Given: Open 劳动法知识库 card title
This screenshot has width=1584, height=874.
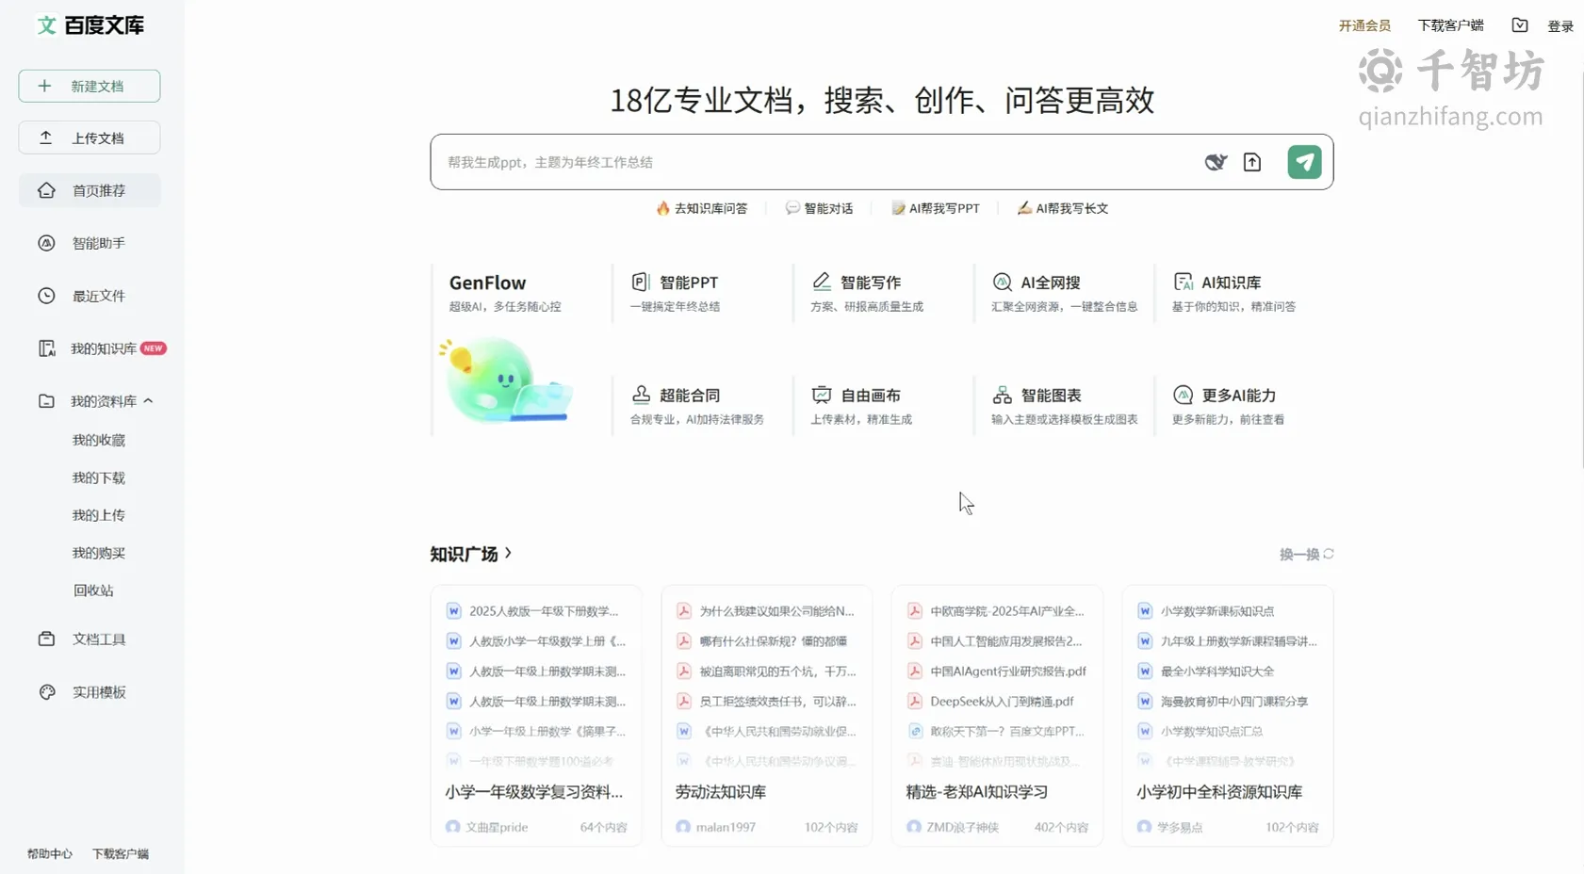Looking at the screenshot, I should tap(721, 792).
